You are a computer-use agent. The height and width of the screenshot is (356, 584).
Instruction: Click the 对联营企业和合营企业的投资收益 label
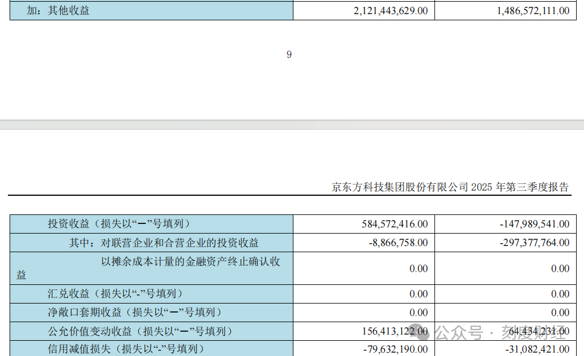pos(164,243)
